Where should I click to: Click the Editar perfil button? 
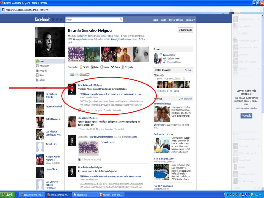pos(185,30)
